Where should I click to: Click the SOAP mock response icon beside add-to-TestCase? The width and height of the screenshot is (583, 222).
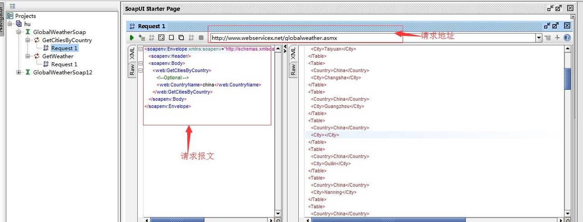[x=152, y=38]
